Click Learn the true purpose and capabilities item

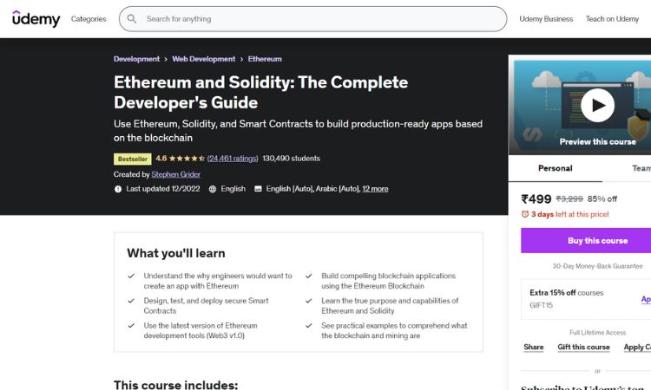390,306
